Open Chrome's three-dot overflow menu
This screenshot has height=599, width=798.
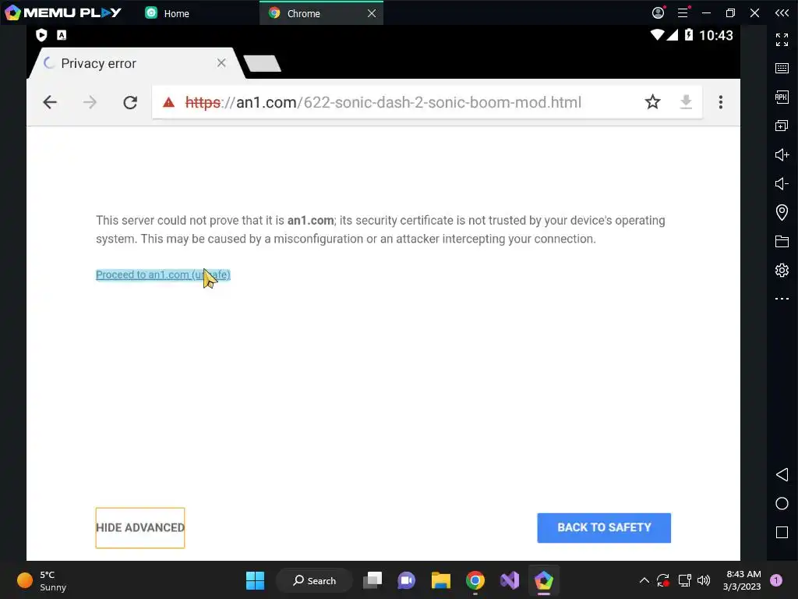click(721, 102)
